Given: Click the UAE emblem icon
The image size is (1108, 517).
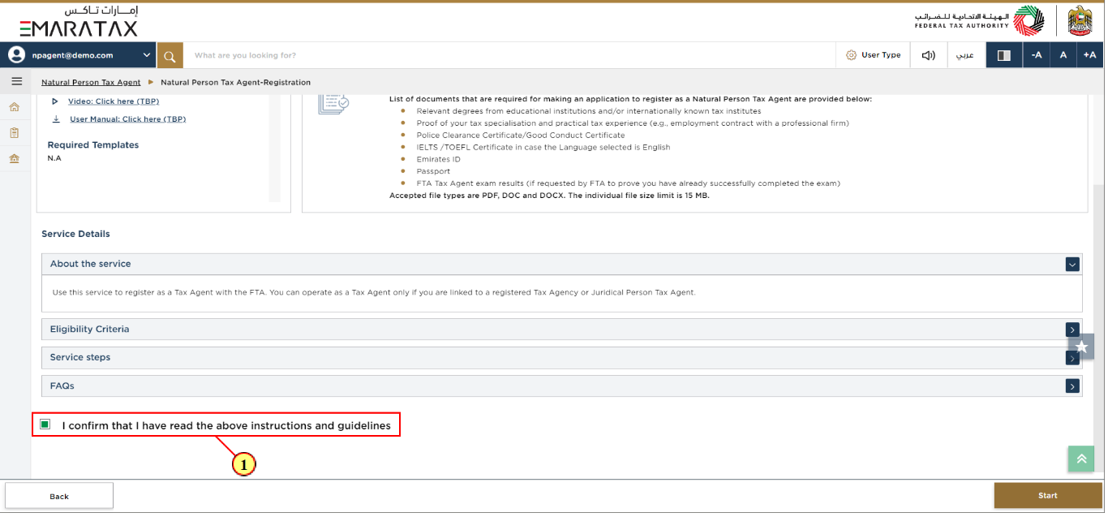Looking at the screenshot, I should tap(1080, 21).
